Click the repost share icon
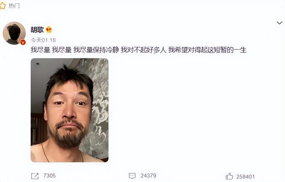Viewport: 285px width, 182px height. [x=35, y=176]
